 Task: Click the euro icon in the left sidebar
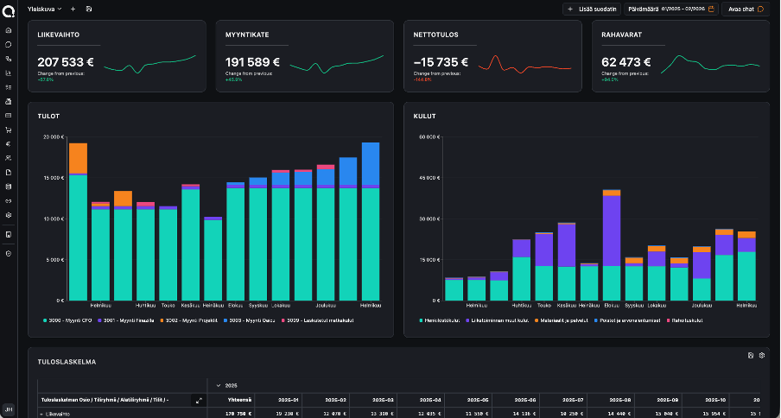click(x=9, y=143)
